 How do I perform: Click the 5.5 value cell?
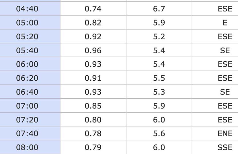tap(159, 78)
